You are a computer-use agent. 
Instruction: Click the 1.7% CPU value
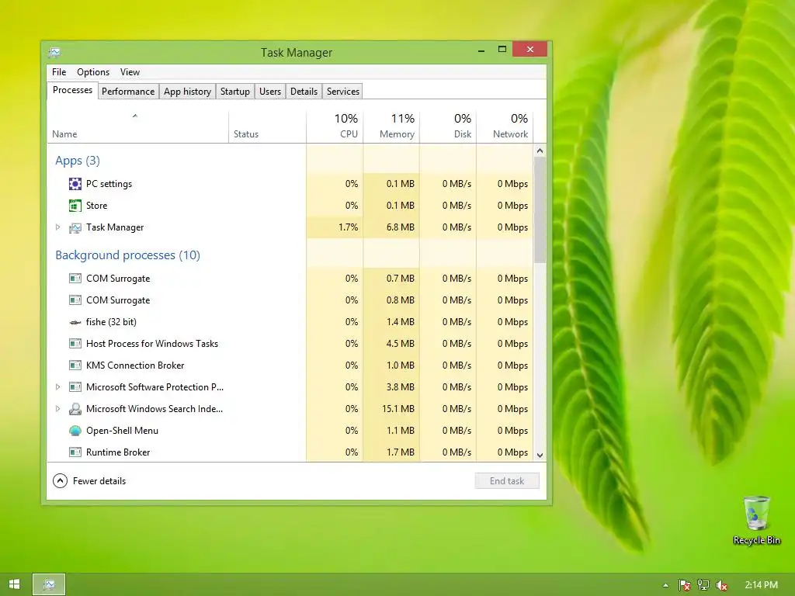pos(349,227)
